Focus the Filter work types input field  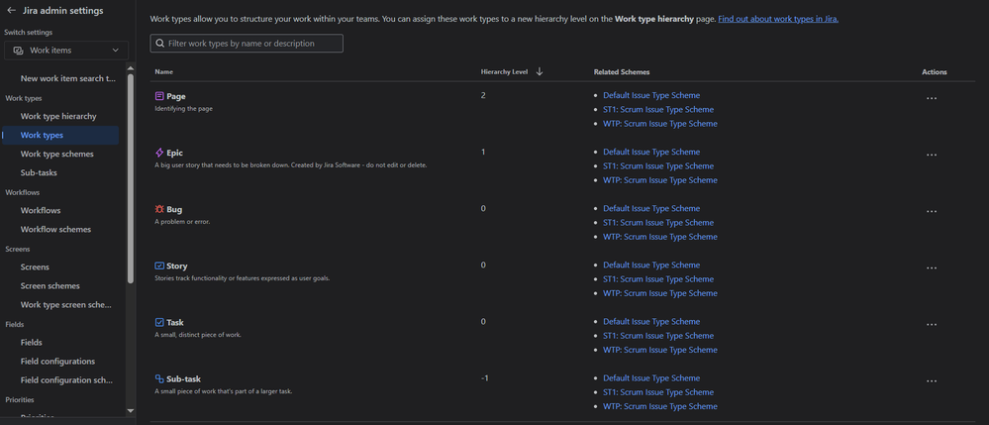click(x=247, y=44)
